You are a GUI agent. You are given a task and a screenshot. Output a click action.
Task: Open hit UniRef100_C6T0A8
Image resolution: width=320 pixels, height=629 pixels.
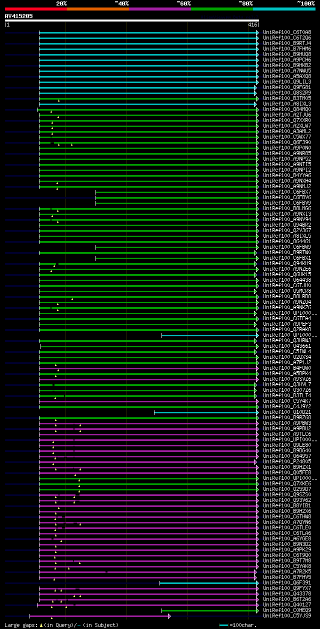(287, 33)
